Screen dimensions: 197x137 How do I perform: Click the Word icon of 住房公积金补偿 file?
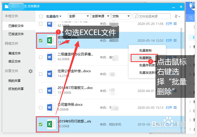pos(51,74)
